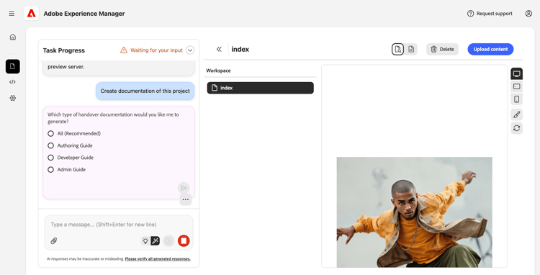The height and width of the screenshot is (275, 540).
Task: Attach a file with paperclip icon
Action: (x=54, y=241)
